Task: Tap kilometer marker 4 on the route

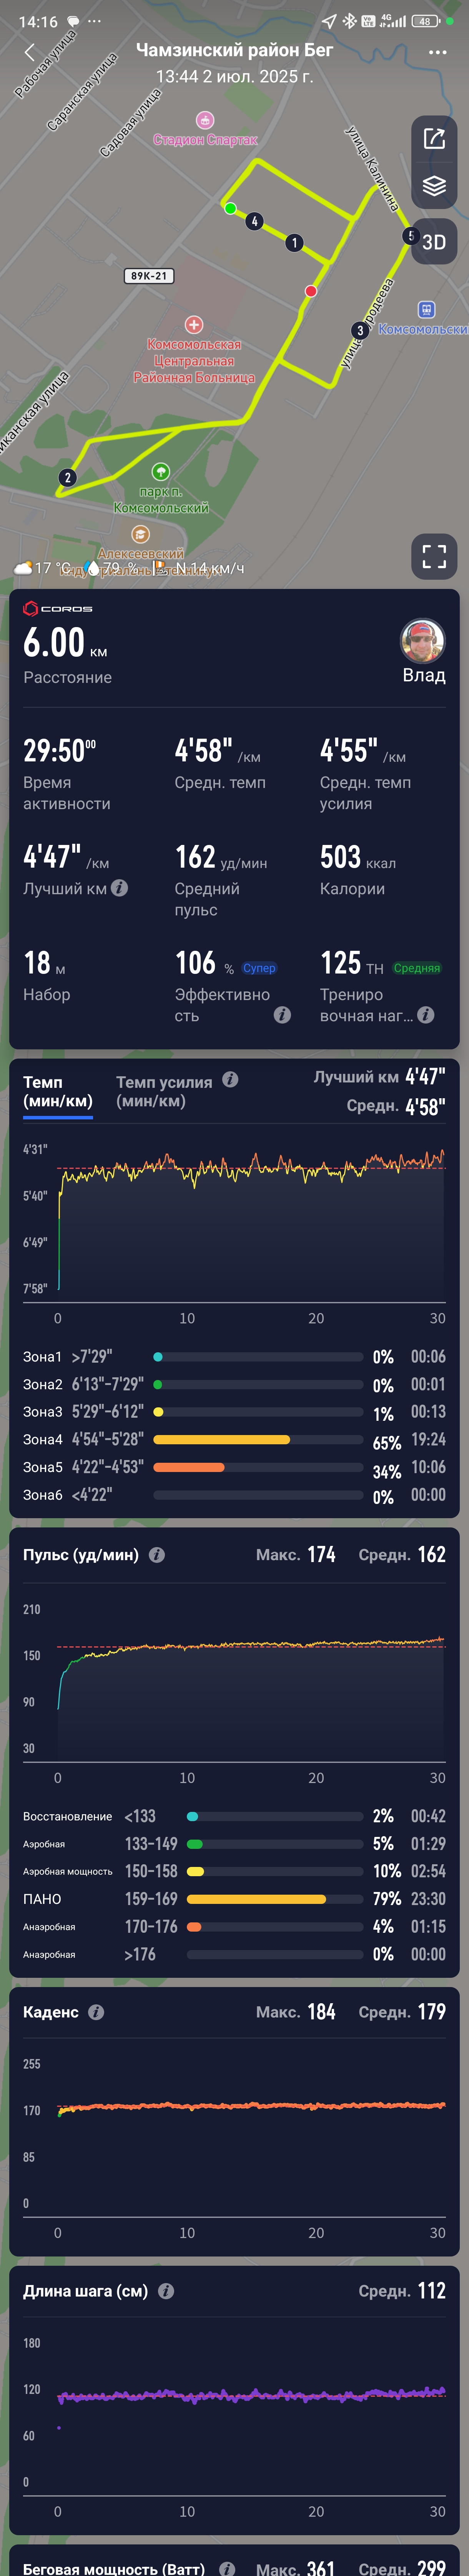Action: [x=254, y=221]
